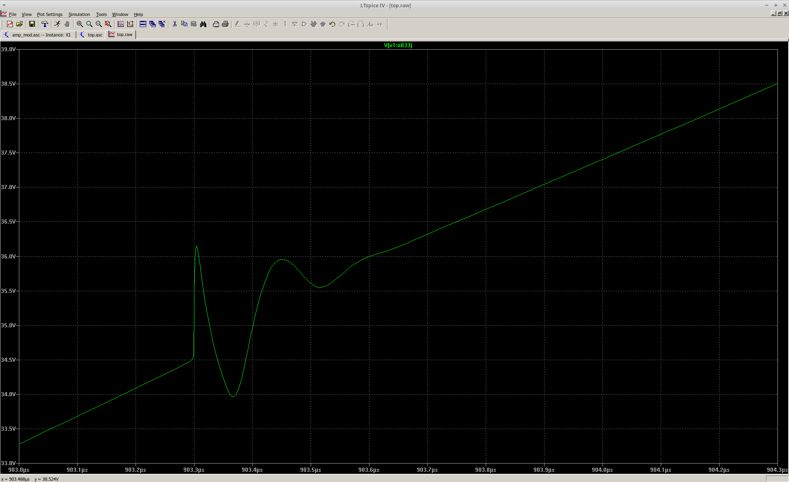789x482 pixels.
Task: Click the Undo arrow icon
Action: pos(332,24)
